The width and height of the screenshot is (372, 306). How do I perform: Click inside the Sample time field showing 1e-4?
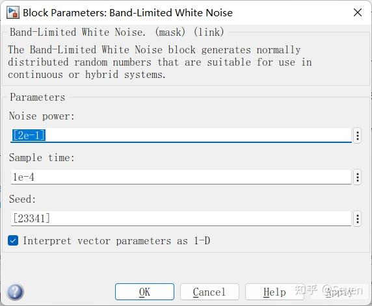click(181, 177)
